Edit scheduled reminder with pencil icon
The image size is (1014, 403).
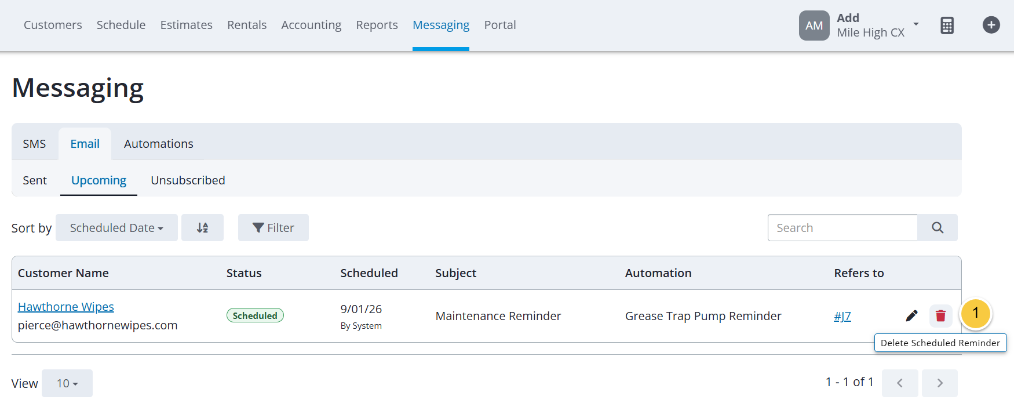(911, 315)
